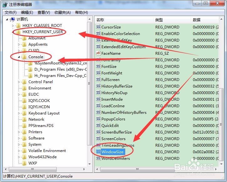
Task: Click the FaceName string value icon
Action: [x=98, y=53]
